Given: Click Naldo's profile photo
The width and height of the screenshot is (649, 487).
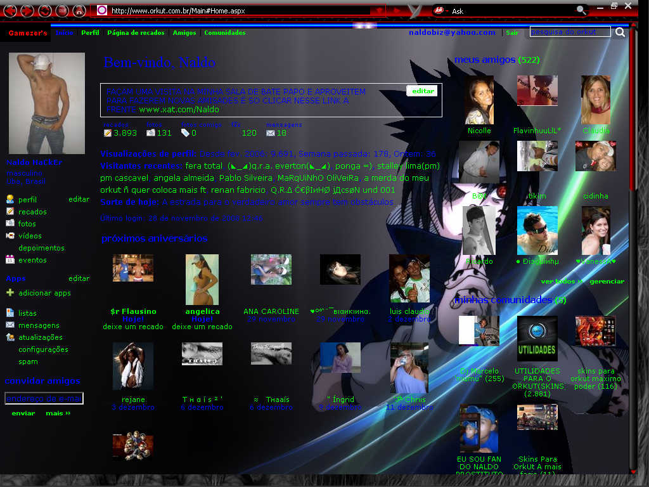Looking at the screenshot, I should click(47, 103).
